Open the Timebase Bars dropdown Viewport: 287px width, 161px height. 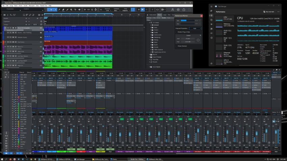[x=117, y=10]
